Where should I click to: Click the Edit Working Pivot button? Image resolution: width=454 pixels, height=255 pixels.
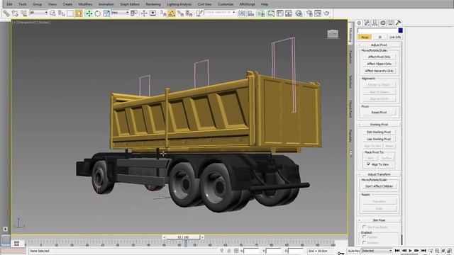click(379, 132)
